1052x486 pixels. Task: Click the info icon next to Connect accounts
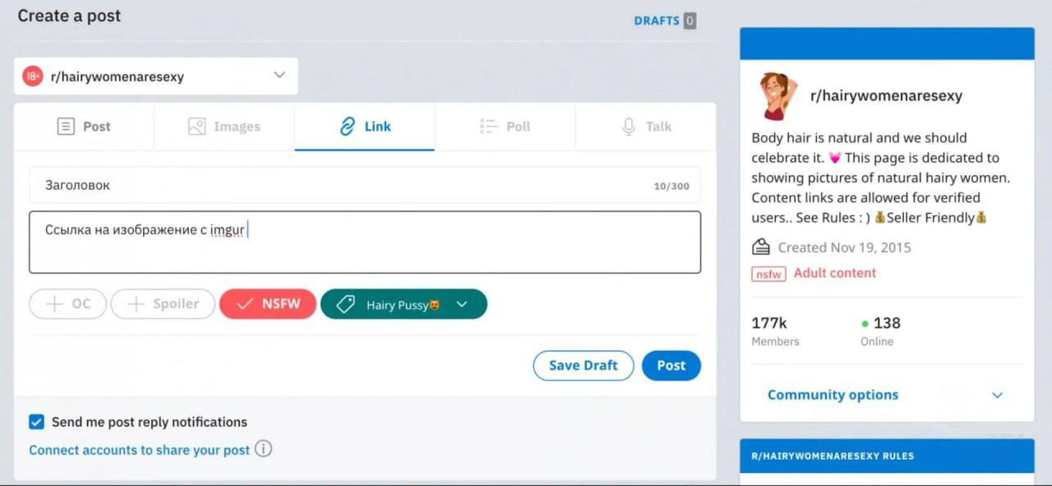tap(261, 450)
